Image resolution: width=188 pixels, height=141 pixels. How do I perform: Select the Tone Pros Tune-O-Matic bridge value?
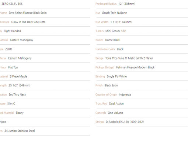point(129,58)
